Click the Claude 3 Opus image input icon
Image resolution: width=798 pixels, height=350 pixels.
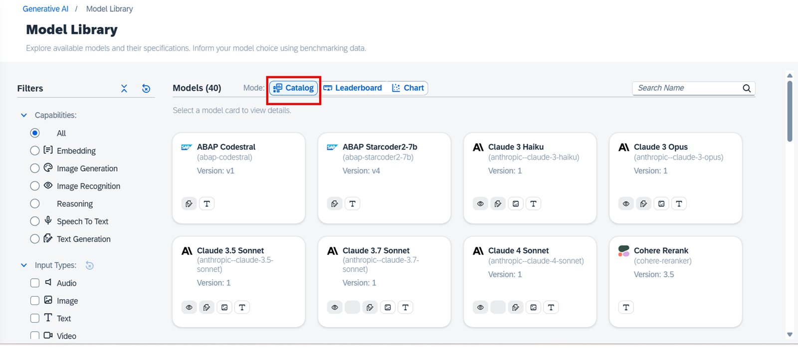coord(661,203)
